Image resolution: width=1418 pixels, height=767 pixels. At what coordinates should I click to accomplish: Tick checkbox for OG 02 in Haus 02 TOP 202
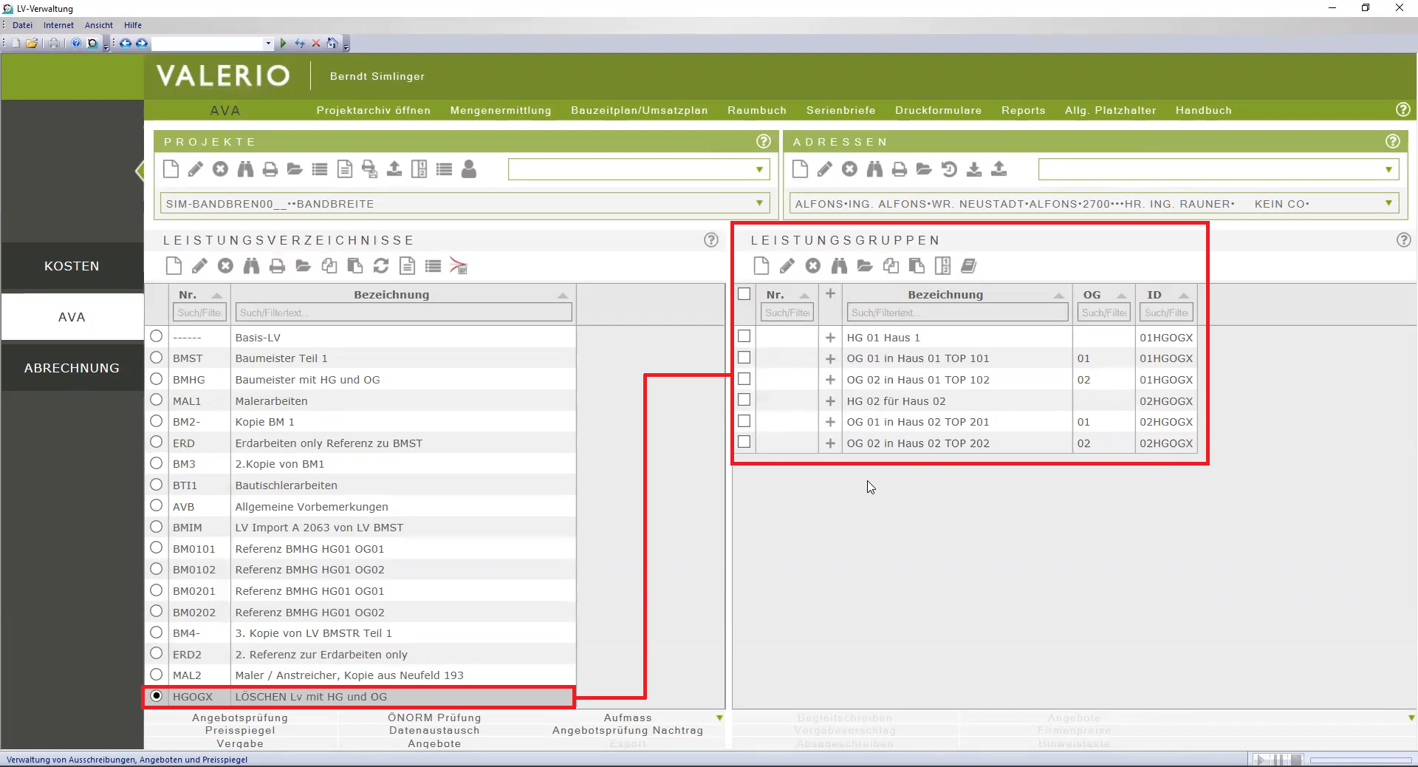[744, 443]
